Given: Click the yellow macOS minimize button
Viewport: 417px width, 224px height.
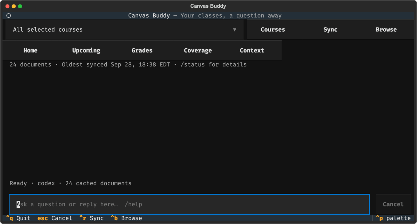Looking at the screenshot, I should click(14, 6).
